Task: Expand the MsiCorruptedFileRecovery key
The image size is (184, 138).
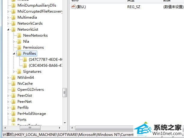Action: click(8, 11)
